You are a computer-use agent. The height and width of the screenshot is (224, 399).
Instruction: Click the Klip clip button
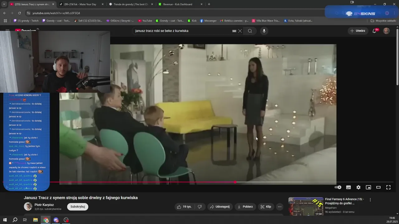(266, 207)
